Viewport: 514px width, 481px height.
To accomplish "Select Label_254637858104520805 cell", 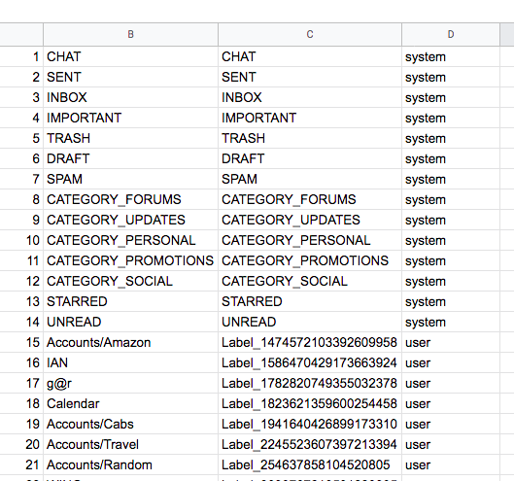I will pos(310,464).
